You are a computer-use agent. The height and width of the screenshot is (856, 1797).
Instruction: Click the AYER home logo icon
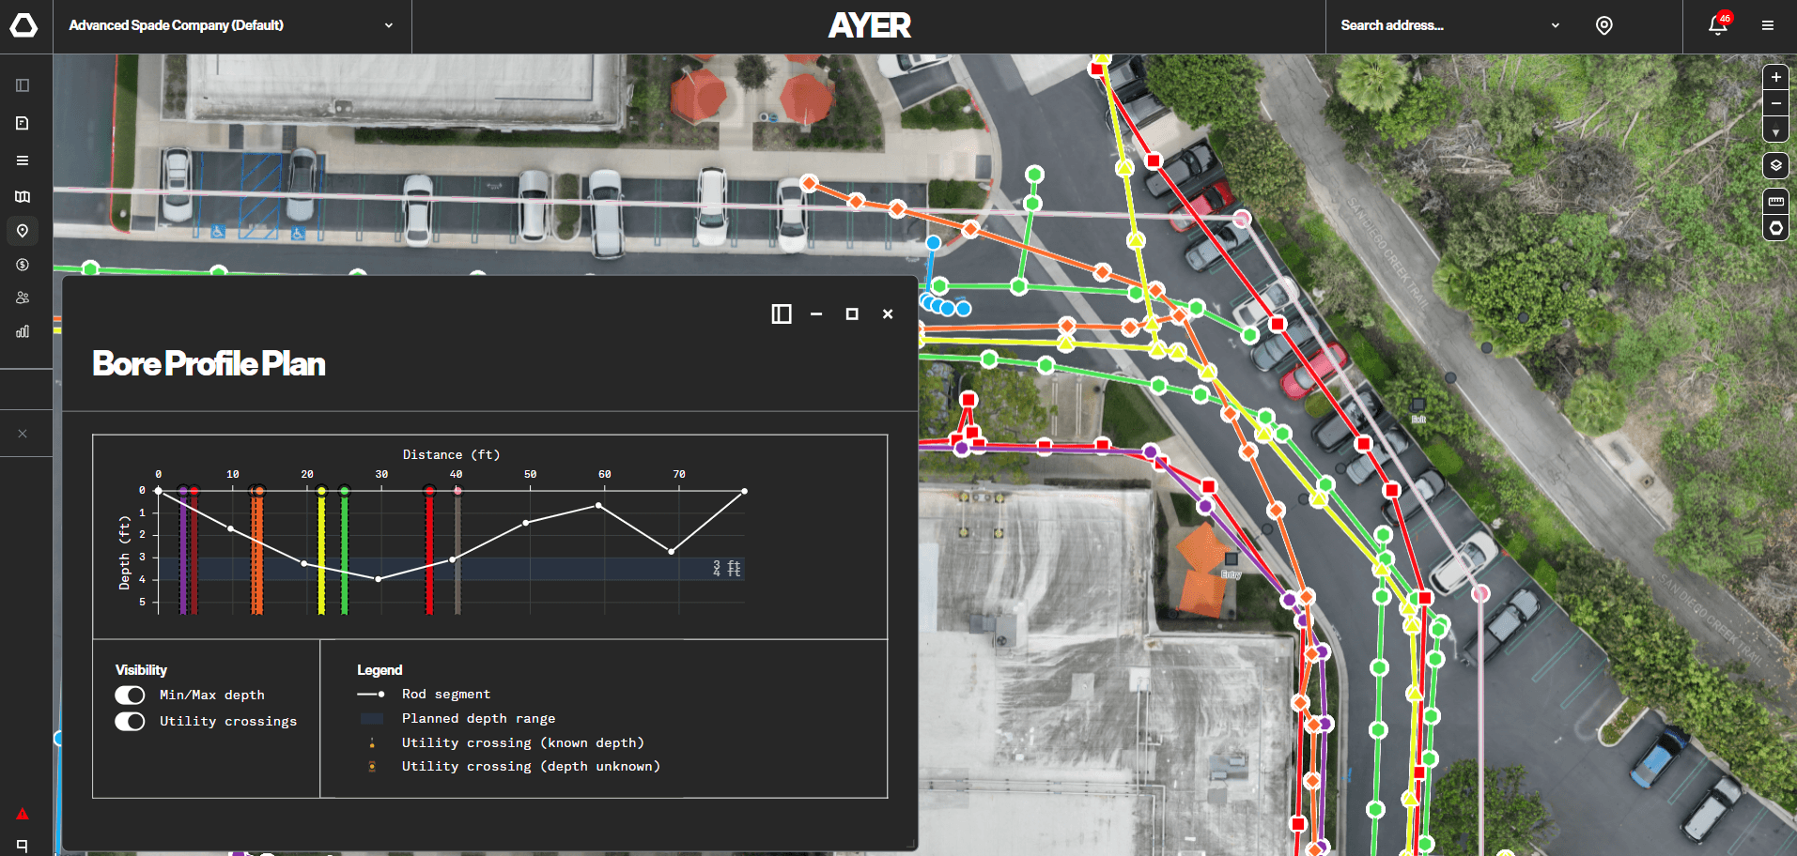pos(23,25)
